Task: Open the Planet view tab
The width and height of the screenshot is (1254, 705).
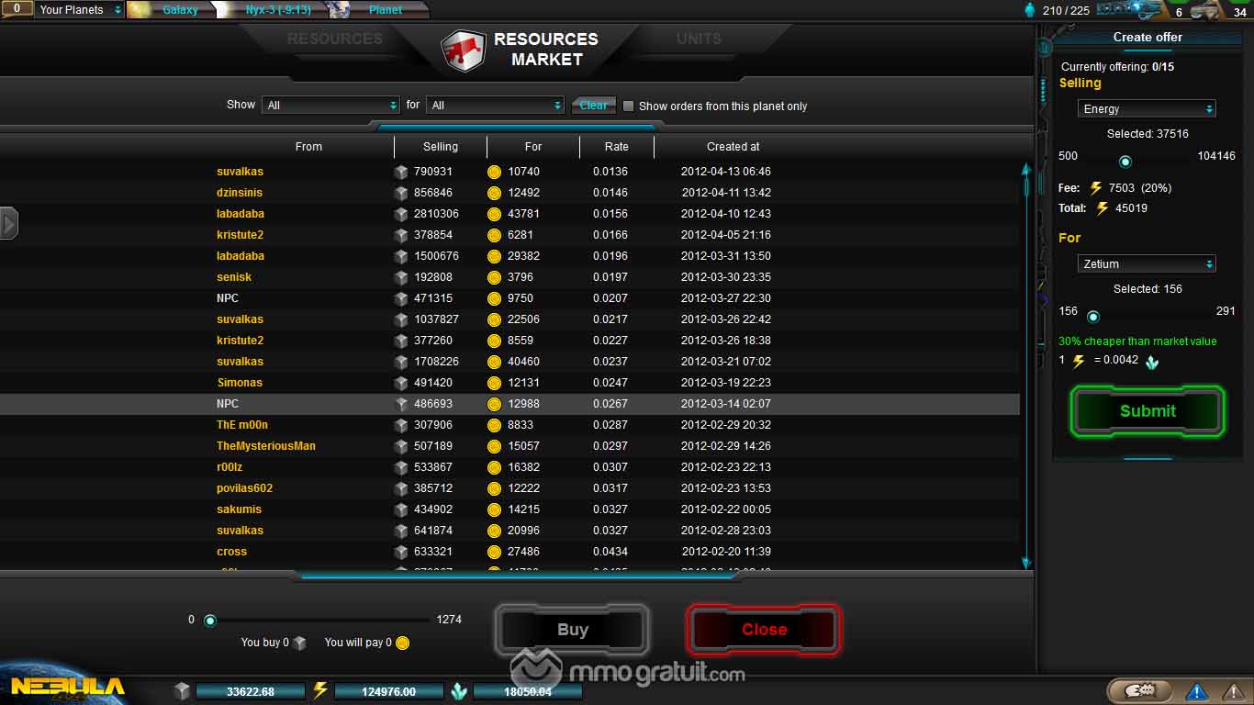Action: click(386, 10)
